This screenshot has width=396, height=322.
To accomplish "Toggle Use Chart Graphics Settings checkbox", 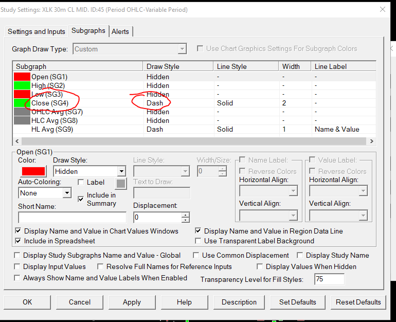I will (200, 48).
